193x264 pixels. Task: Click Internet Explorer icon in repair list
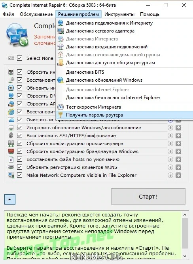pos(11,112)
